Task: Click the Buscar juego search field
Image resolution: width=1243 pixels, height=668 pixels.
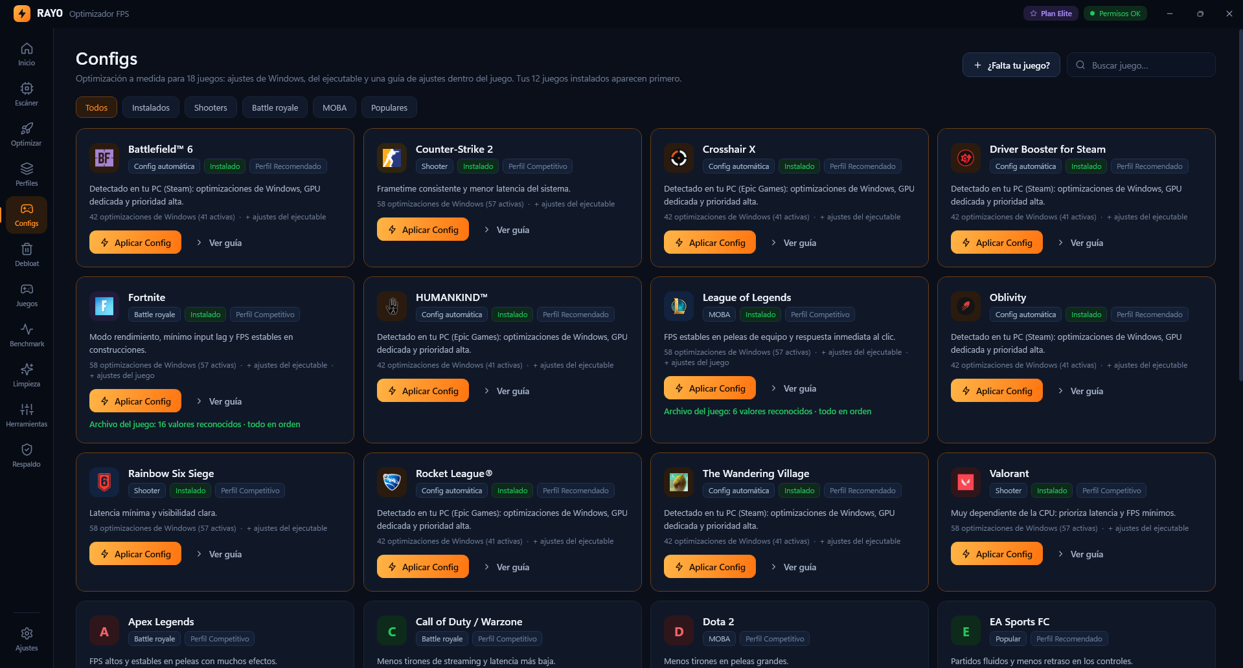Action: (1141, 65)
